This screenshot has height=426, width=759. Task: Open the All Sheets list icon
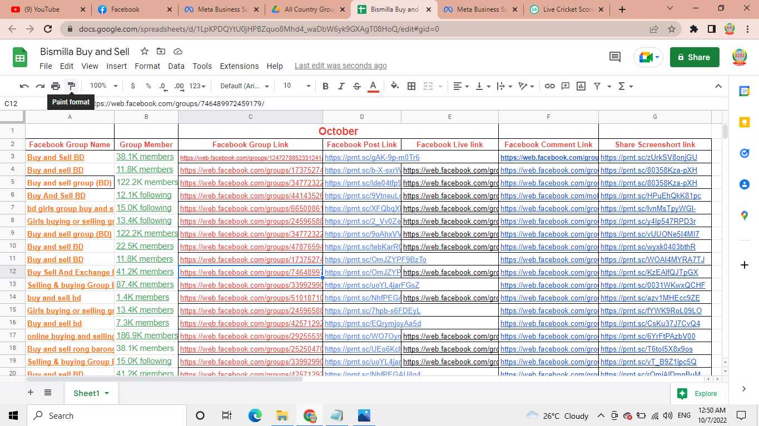tap(48, 393)
